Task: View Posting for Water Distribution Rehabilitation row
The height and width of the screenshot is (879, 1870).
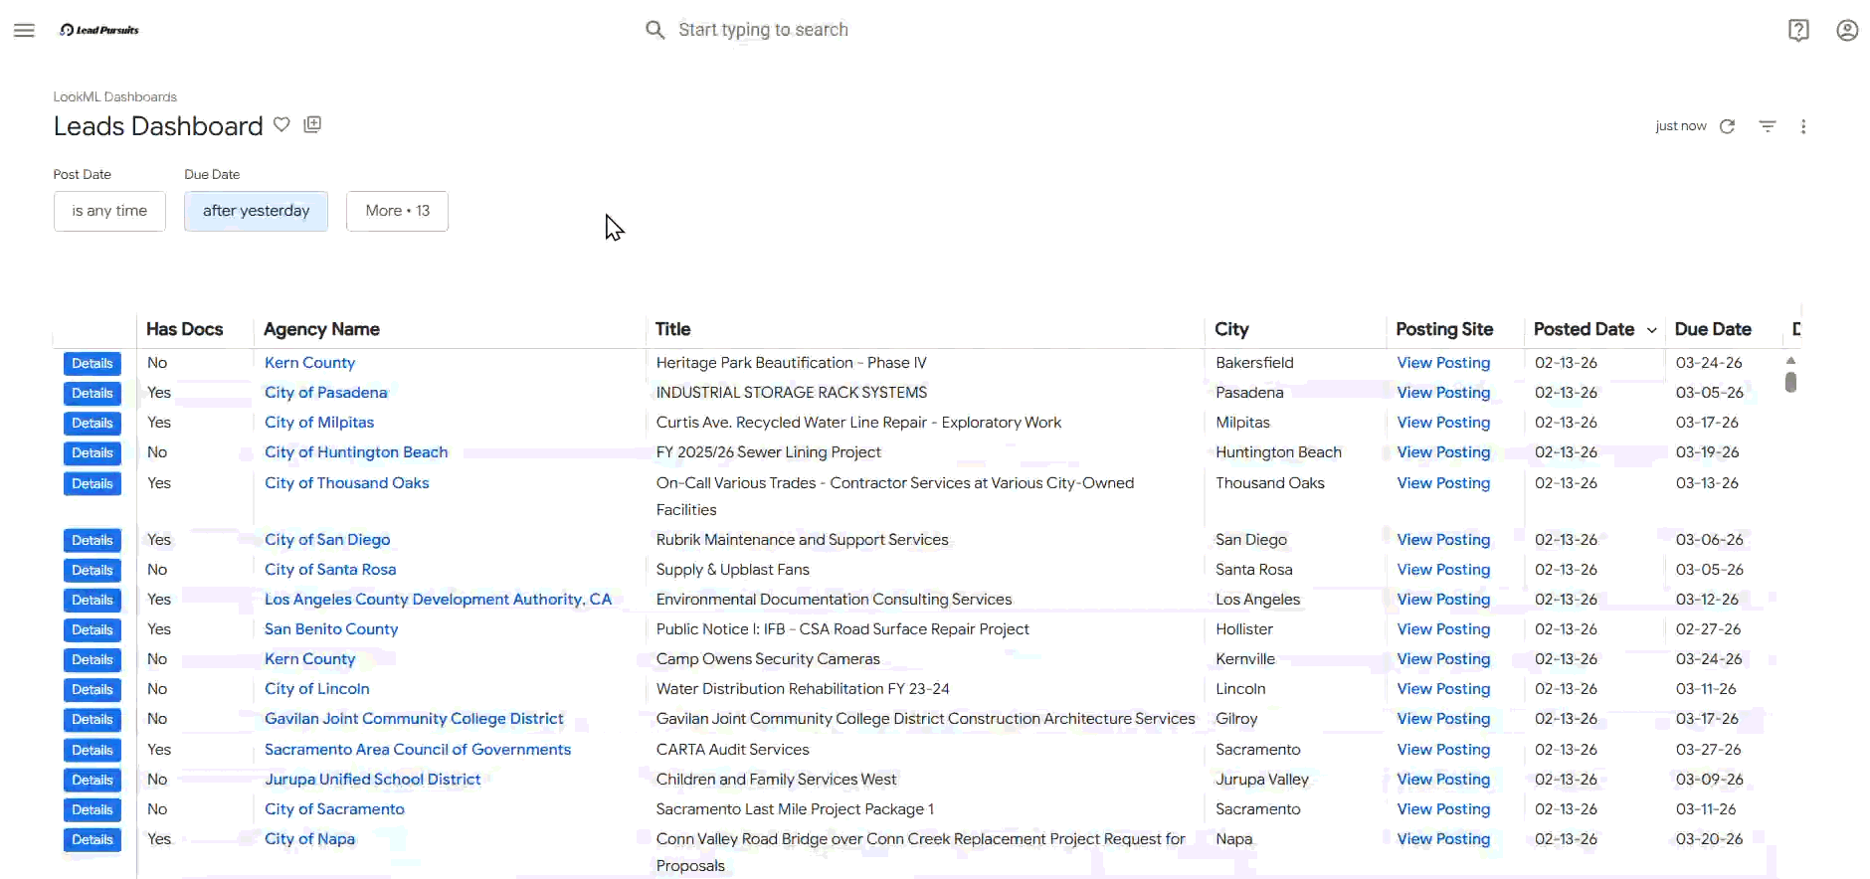Action: (x=1443, y=689)
